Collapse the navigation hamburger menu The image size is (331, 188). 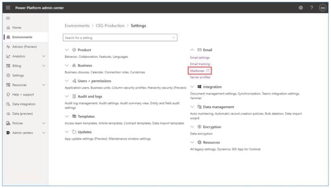[x=8, y=18]
